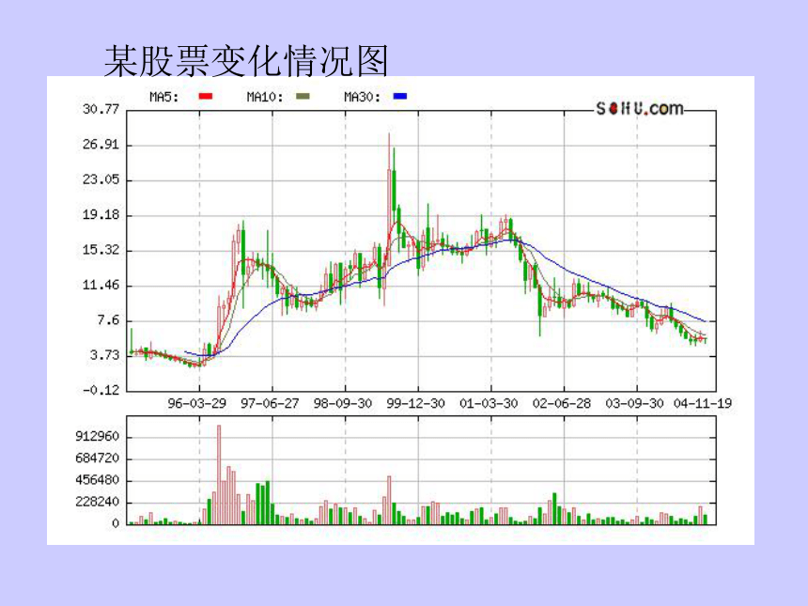Viewport: 808px width, 606px height.
Task: Click the MA5: legend label
Action: (x=163, y=97)
